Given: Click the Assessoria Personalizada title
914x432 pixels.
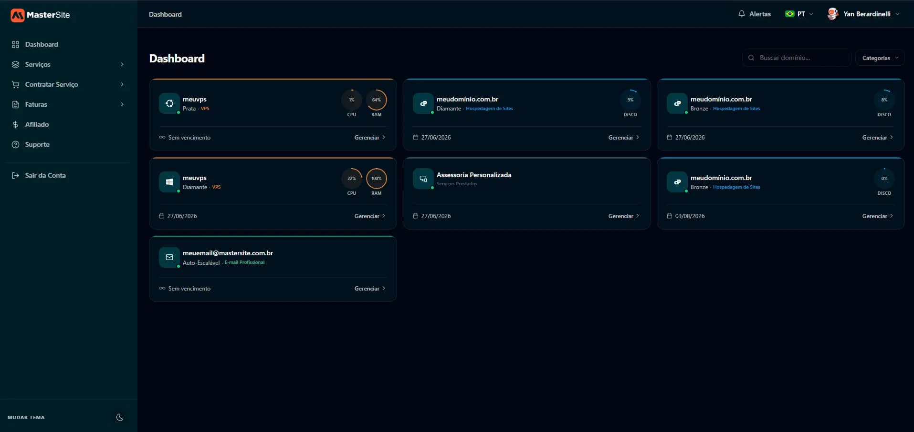Looking at the screenshot, I should click(474, 175).
